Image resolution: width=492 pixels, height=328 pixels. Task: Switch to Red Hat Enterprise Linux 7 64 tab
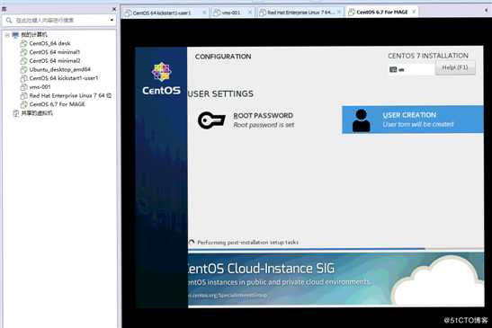click(300, 13)
